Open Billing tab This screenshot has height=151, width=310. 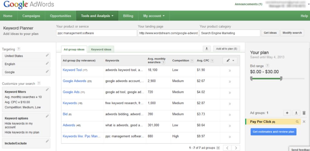pyautogui.click(x=128, y=16)
